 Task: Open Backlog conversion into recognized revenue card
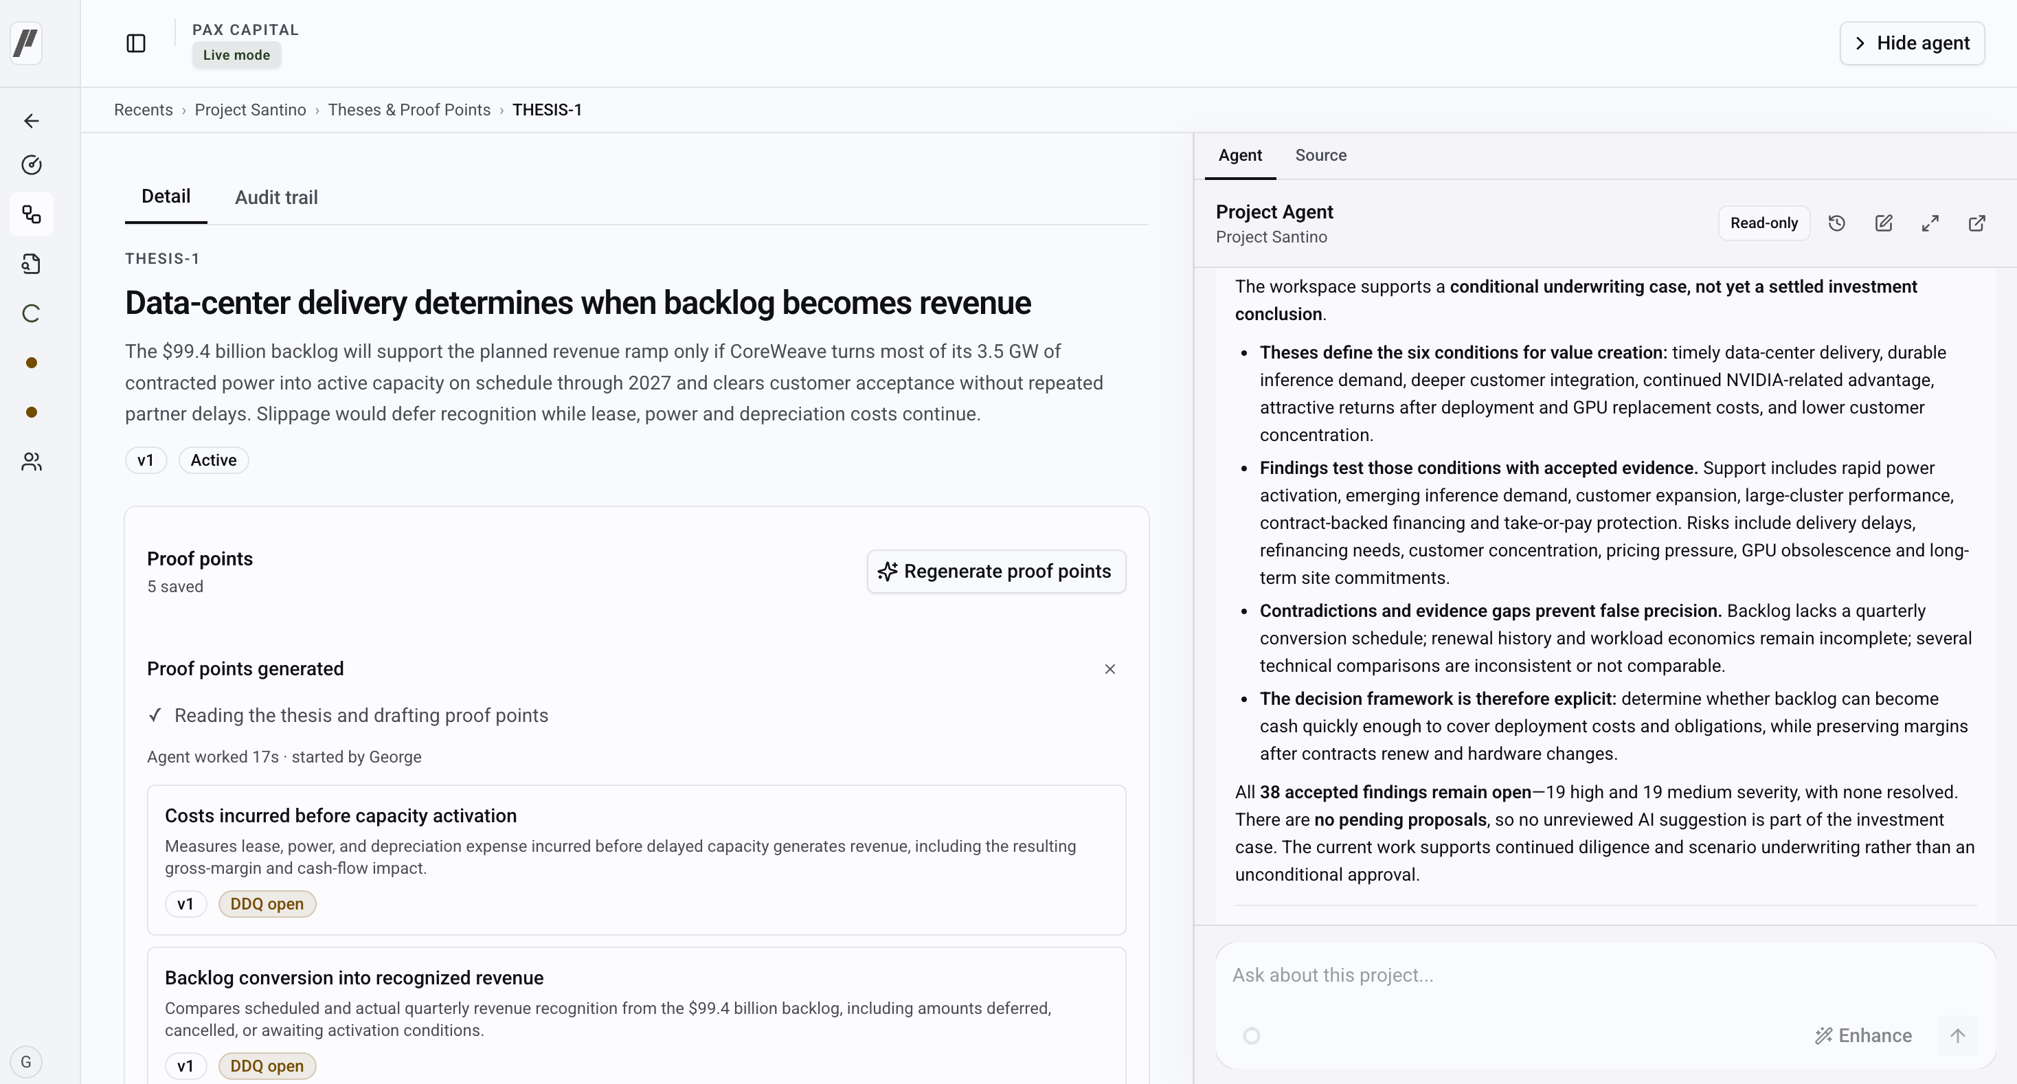click(637, 1015)
